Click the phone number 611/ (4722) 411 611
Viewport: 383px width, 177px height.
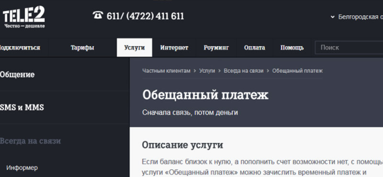pos(146,16)
